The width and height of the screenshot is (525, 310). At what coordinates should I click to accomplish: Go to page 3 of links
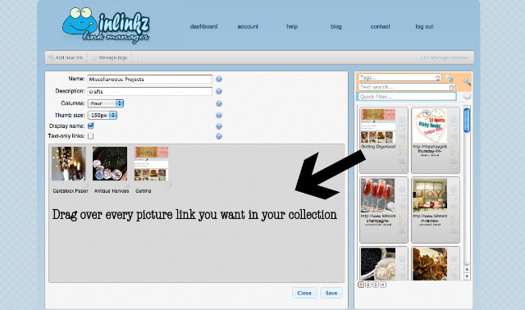tap(376, 285)
